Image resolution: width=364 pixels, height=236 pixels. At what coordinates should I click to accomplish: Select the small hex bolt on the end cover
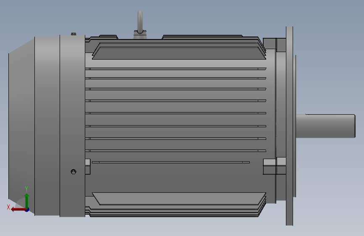[x=73, y=172]
